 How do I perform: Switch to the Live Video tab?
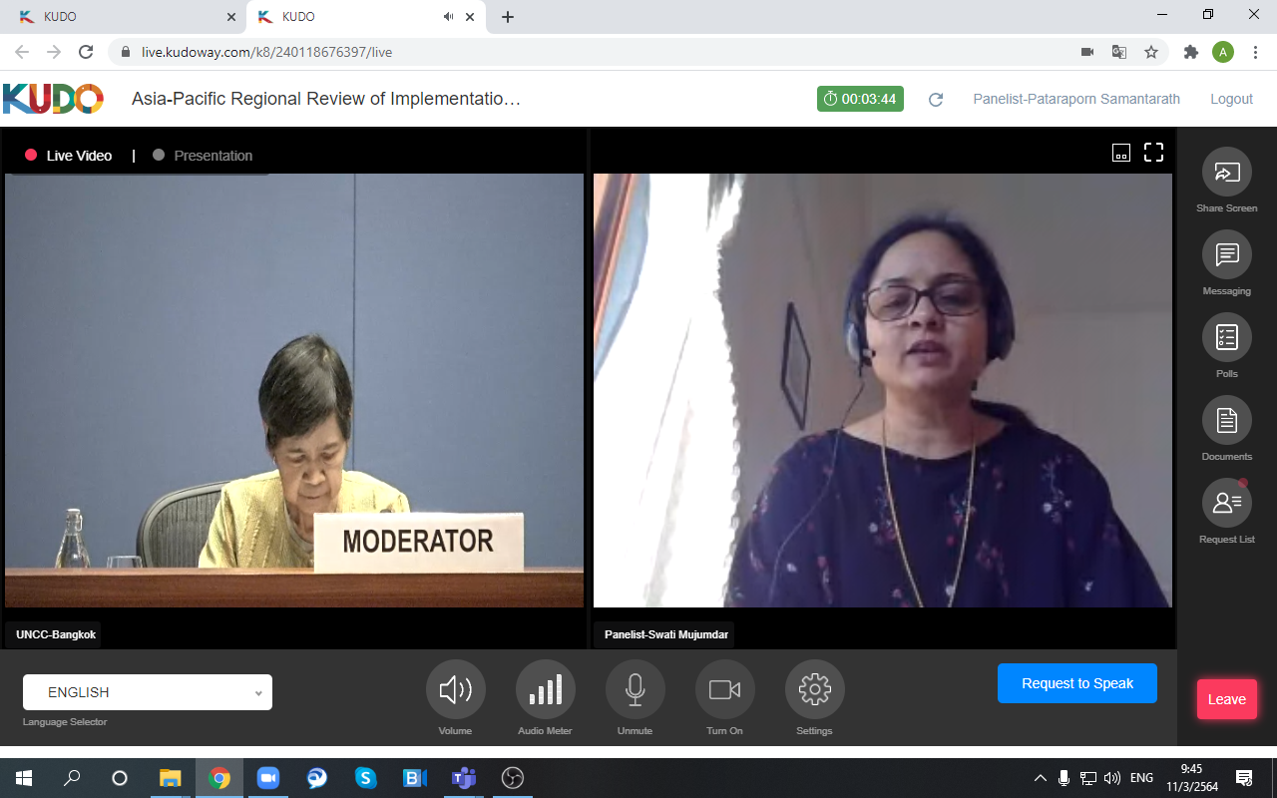pyautogui.click(x=69, y=156)
